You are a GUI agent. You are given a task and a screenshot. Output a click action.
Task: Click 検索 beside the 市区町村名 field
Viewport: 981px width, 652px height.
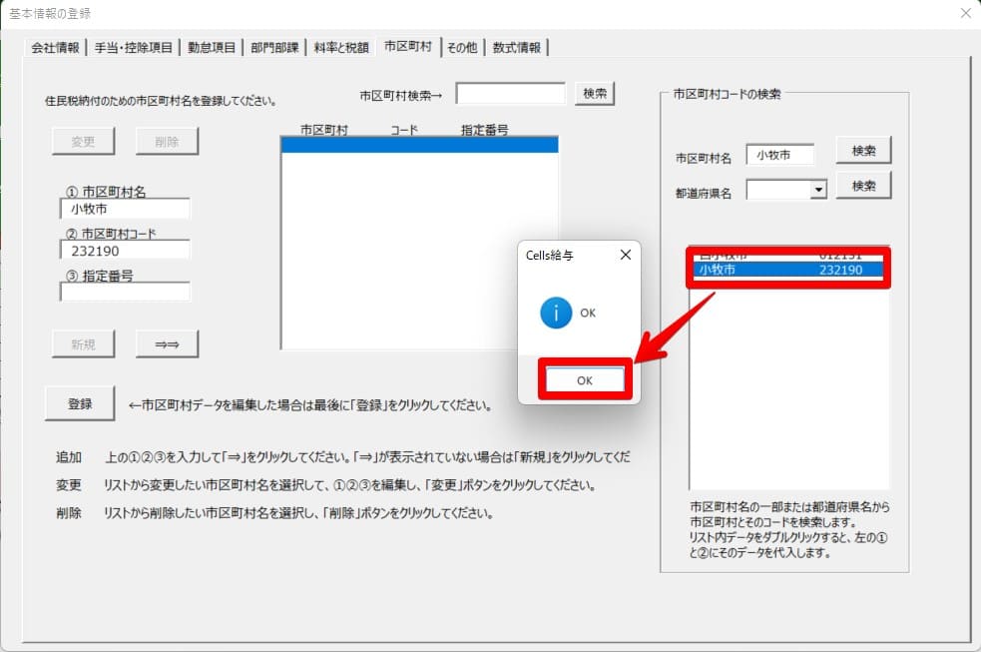[x=863, y=151]
